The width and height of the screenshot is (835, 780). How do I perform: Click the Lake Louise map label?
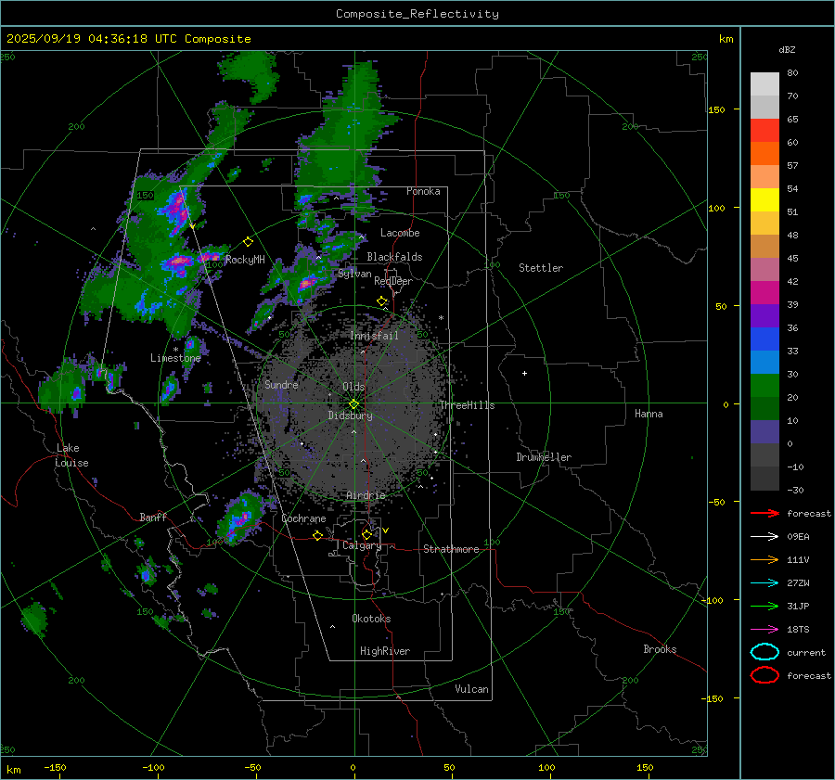(x=71, y=455)
